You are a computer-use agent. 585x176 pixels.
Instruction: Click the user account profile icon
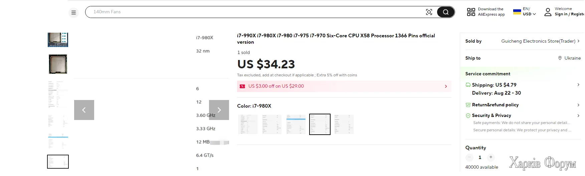coord(548,12)
